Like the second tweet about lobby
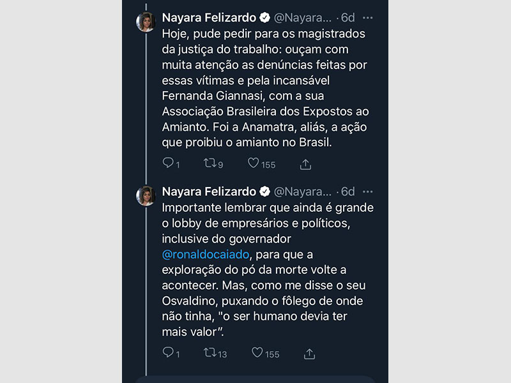 click(x=257, y=352)
